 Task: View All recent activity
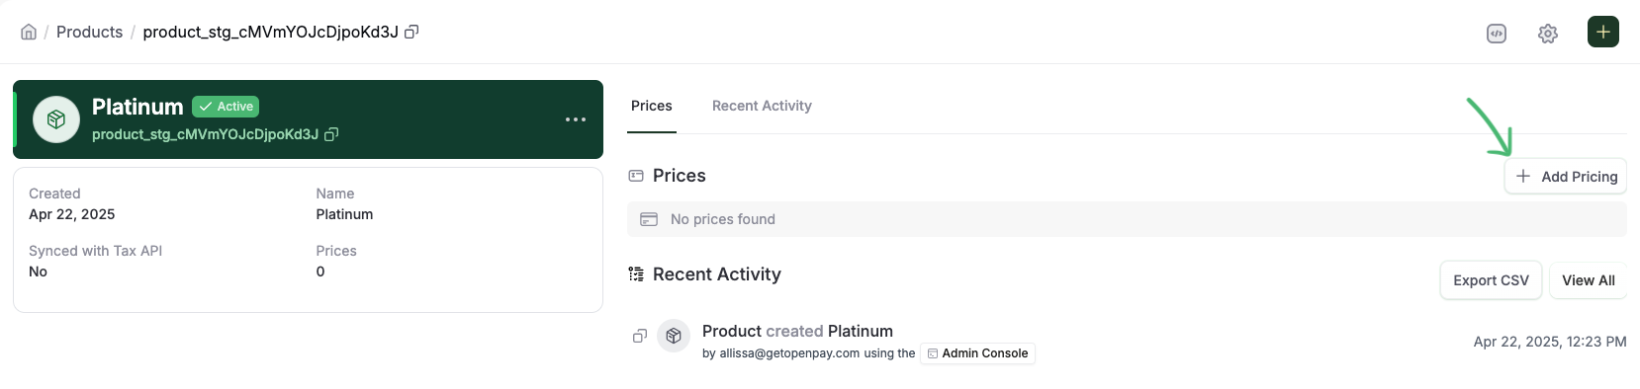tap(1589, 280)
